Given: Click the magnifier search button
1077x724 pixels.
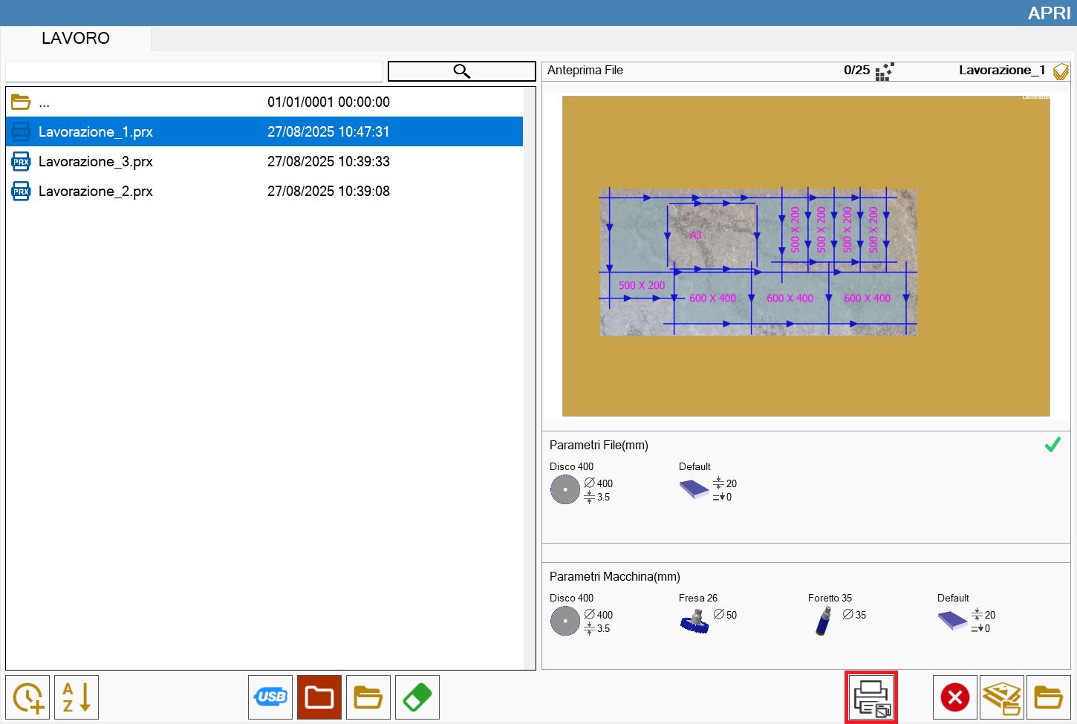Looking at the screenshot, I should 461,71.
